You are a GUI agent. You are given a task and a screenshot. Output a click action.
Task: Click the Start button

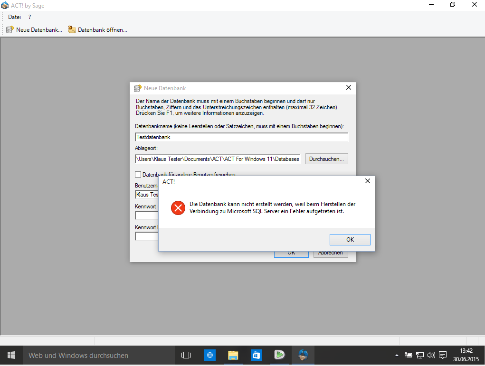click(10, 355)
